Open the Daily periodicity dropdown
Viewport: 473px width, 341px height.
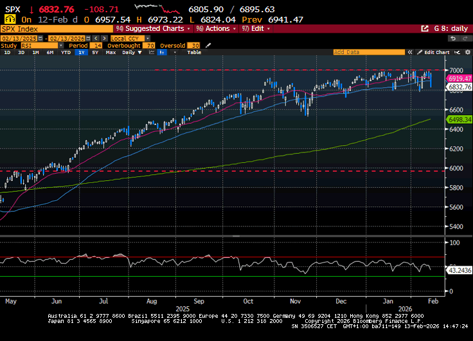click(131, 52)
